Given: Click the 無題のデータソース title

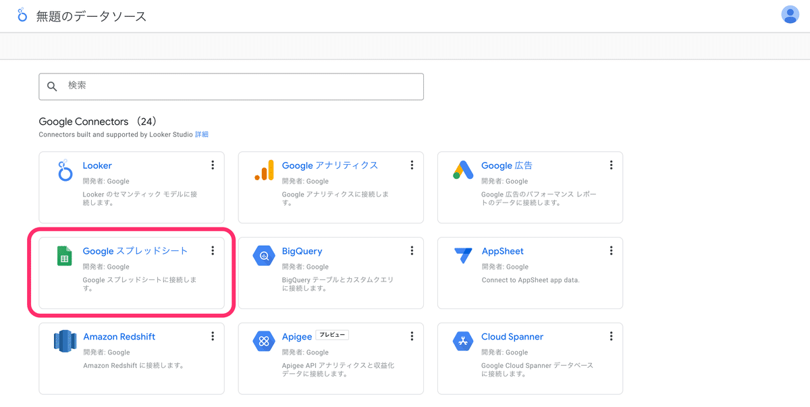Looking at the screenshot, I should coord(91,16).
